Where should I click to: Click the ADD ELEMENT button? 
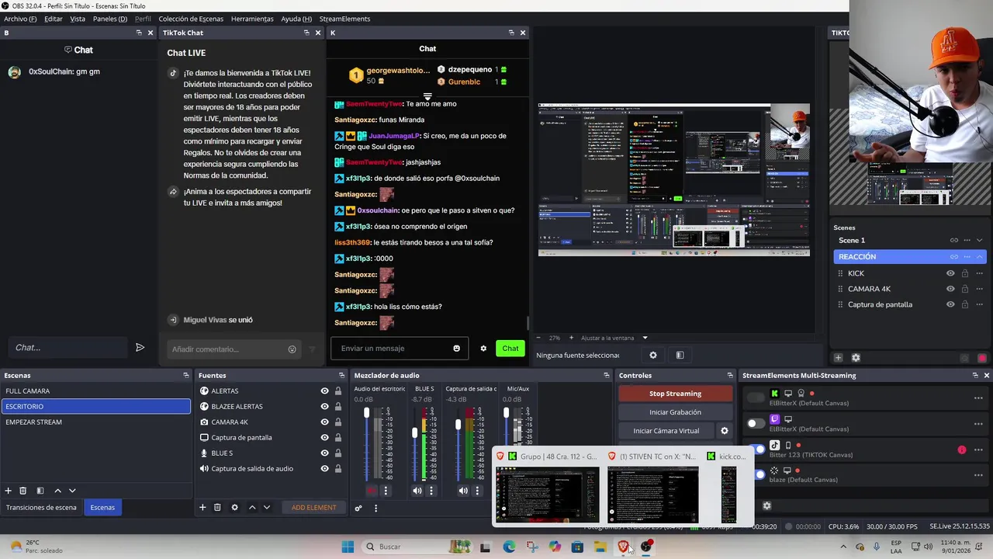point(314,508)
